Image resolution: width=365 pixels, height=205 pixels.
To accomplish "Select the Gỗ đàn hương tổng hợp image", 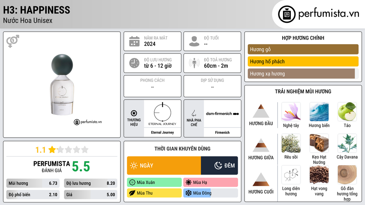I will pos(347,175).
